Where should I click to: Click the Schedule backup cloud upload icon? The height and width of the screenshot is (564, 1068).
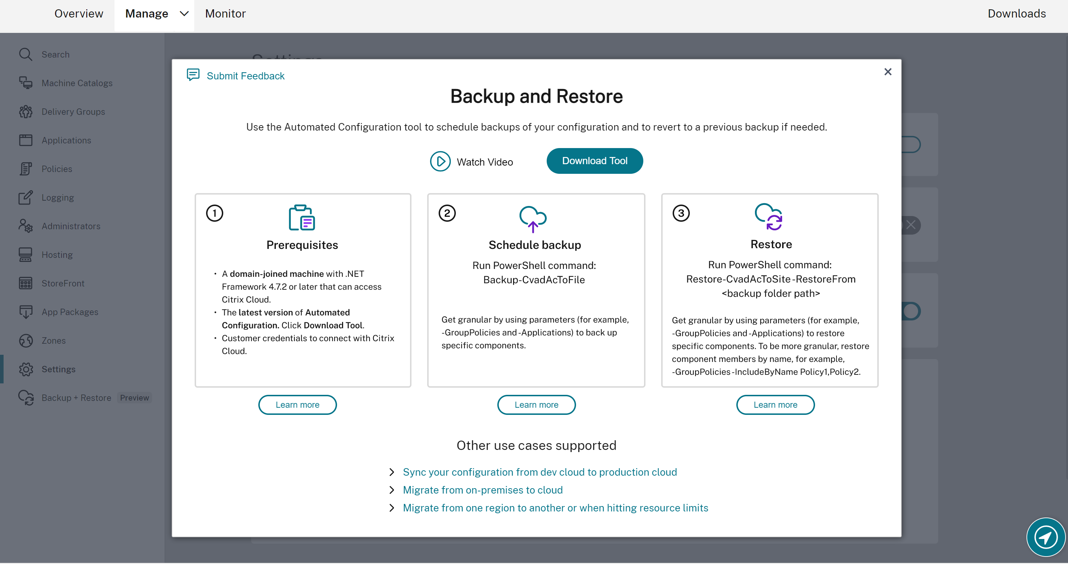pyautogui.click(x=533, y=217)
